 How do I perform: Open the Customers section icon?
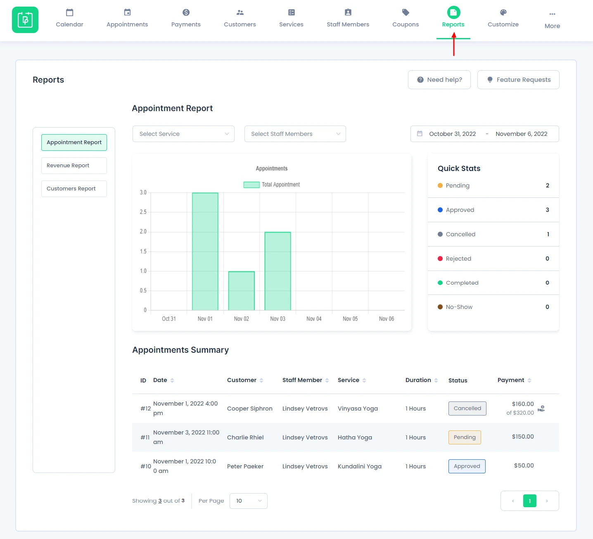240,12
